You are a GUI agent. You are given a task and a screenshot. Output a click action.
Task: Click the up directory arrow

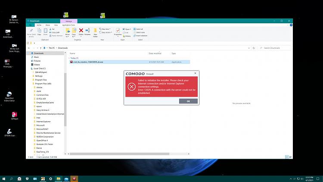coord(40,48)
